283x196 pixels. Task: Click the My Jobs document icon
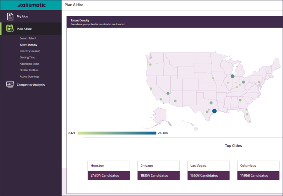point(10,16)
